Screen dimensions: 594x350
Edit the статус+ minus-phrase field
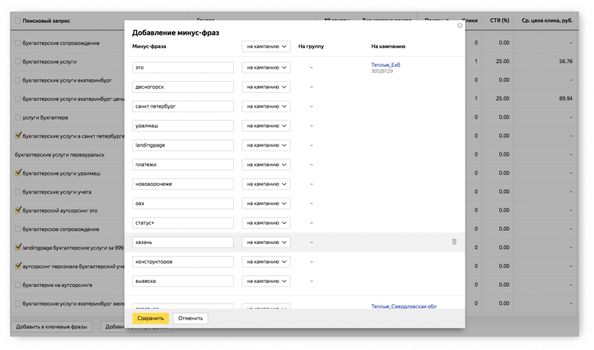(183, 223)
